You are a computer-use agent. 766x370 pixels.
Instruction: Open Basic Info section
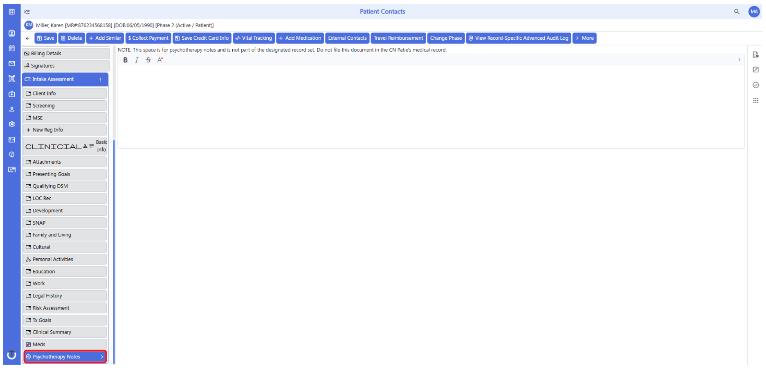click(65, 146)
